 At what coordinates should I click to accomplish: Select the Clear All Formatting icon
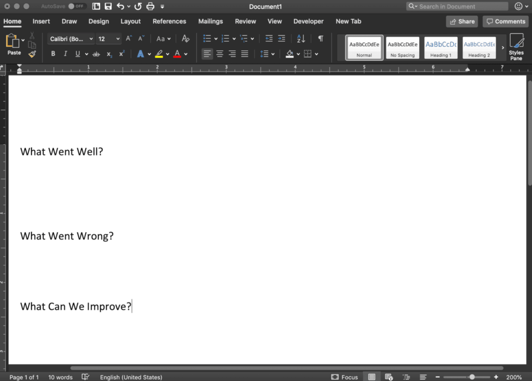185,38
